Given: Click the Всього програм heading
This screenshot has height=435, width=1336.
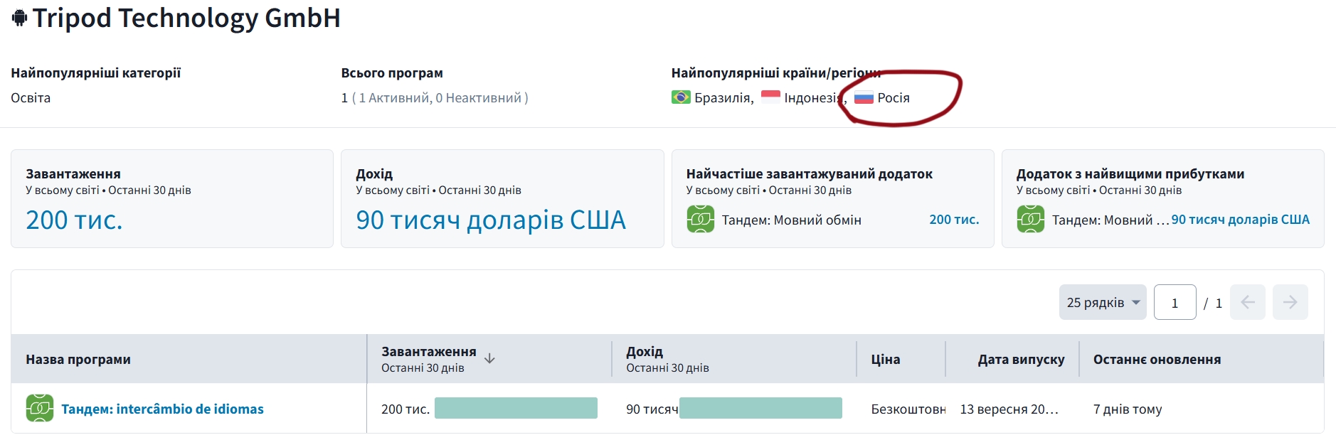Looking at the screenshot, I should 392,72.
